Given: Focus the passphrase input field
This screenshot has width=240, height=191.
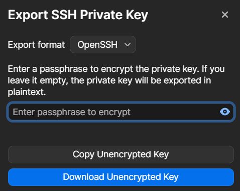Looking at the screenshot, I should click(121, 112).
